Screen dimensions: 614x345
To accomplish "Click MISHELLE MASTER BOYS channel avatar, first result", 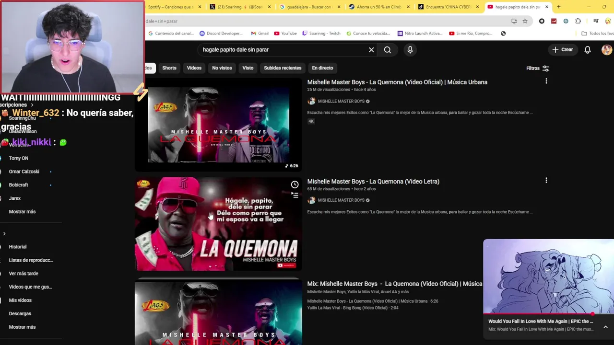I will (x=311, y=101).
